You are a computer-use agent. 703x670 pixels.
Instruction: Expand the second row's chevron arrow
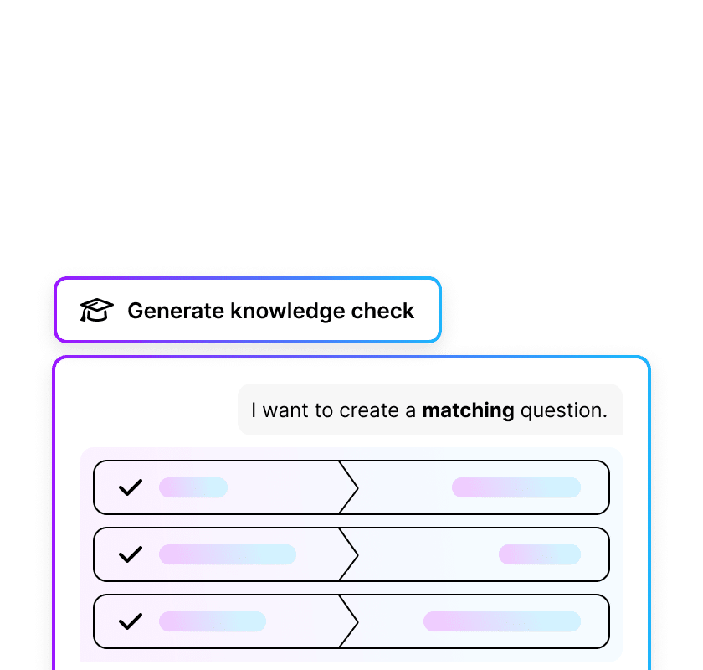point(348,554)
